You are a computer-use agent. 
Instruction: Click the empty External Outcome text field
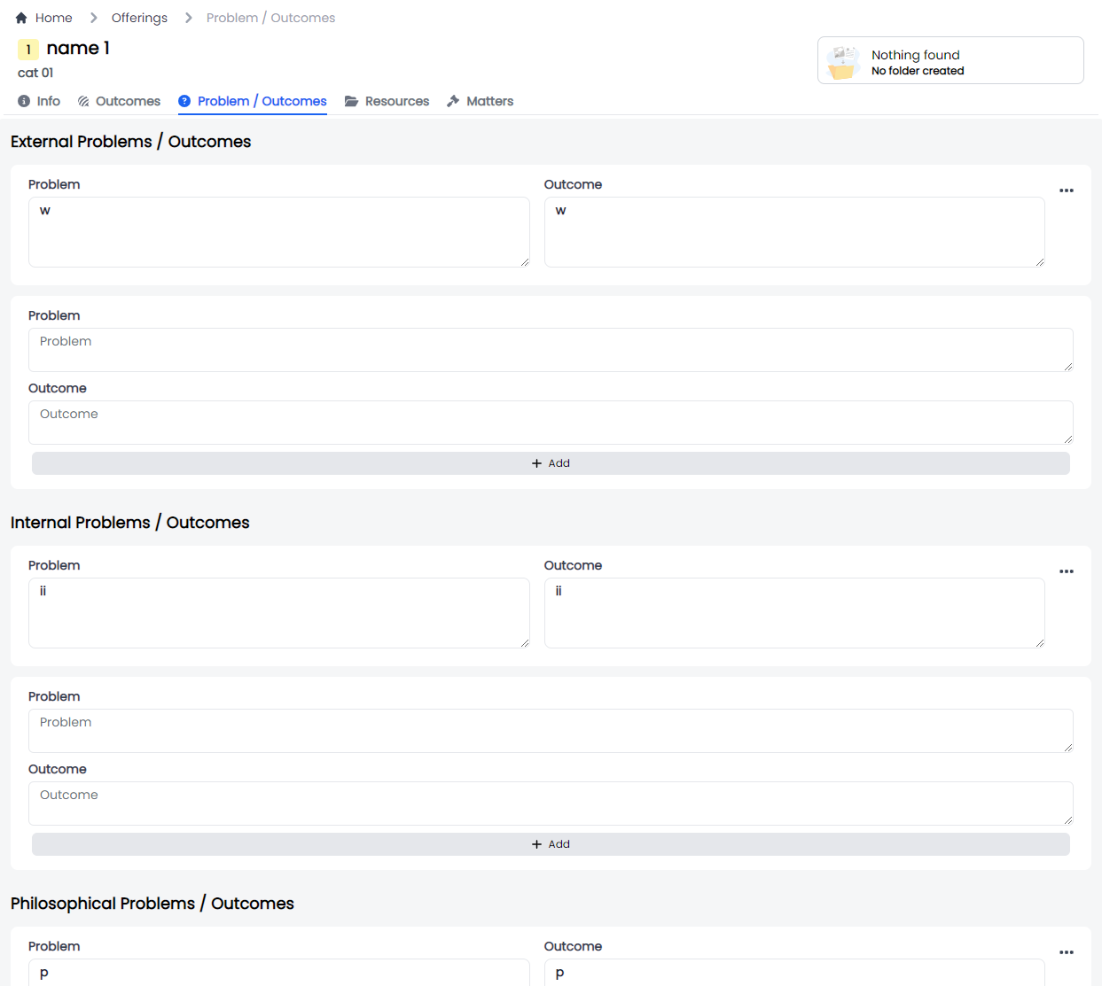551,423
